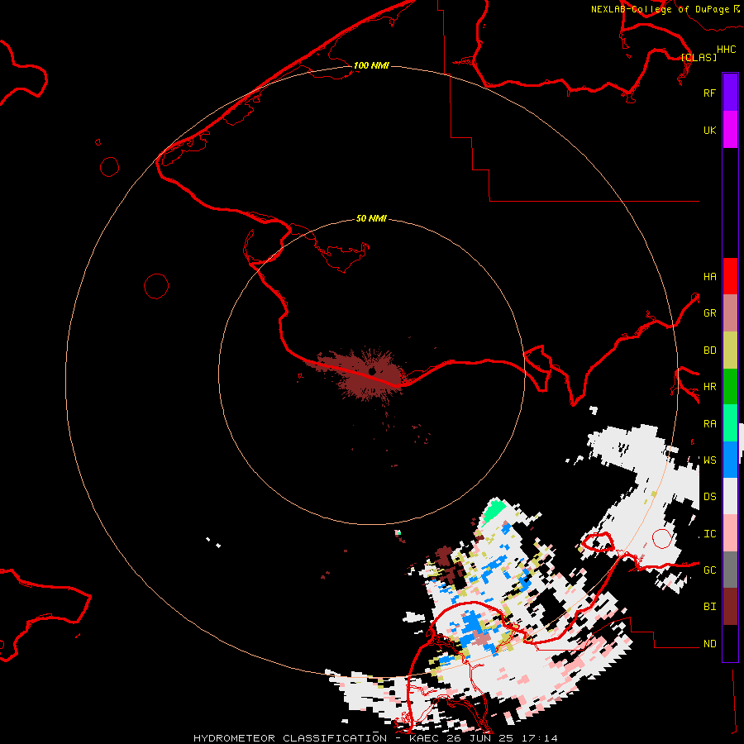The height and width of the screenshot is (744, 744).
Task: Click the brown BI legend swatch
Action: pyautogui.click(x=730, y=607)
